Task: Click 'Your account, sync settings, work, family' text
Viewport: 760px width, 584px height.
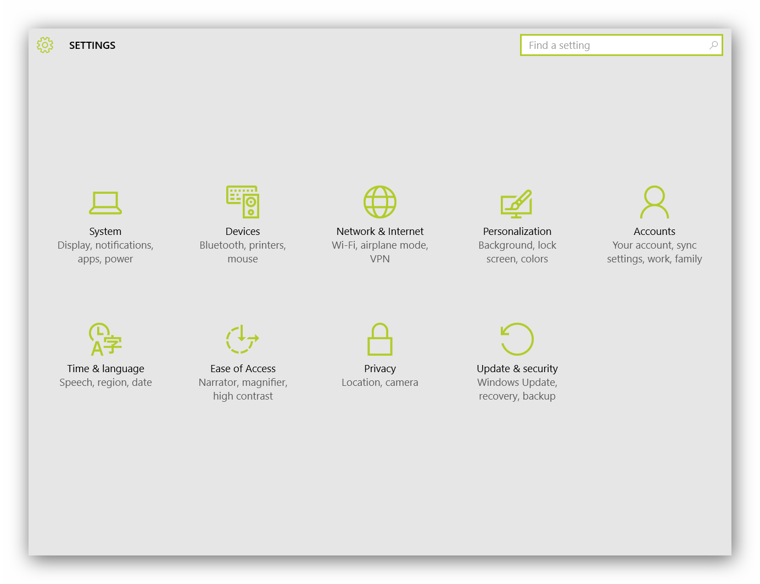Action: coord(655,252)
